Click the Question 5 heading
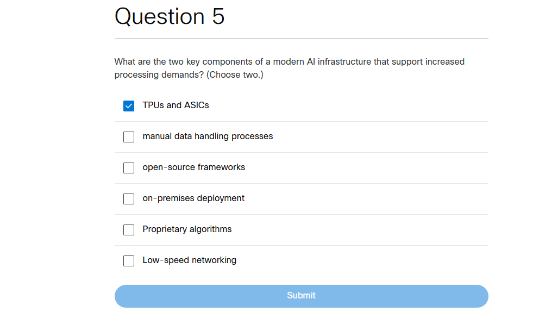The width and height of the screenshot is (539, 318). (170, 17)
